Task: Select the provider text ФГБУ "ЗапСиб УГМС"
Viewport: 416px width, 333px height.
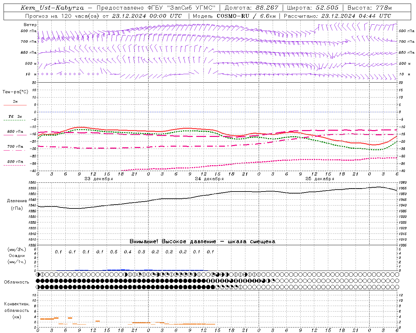Action: click(182, 8)
